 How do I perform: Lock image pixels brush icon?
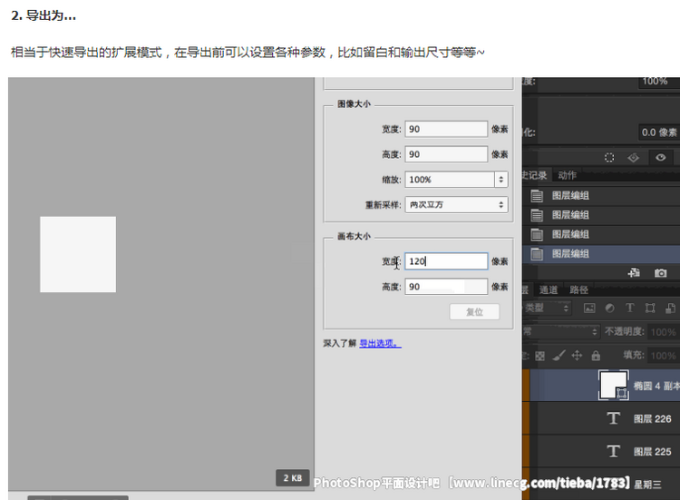pyautogui.click(x=559, y=356)
